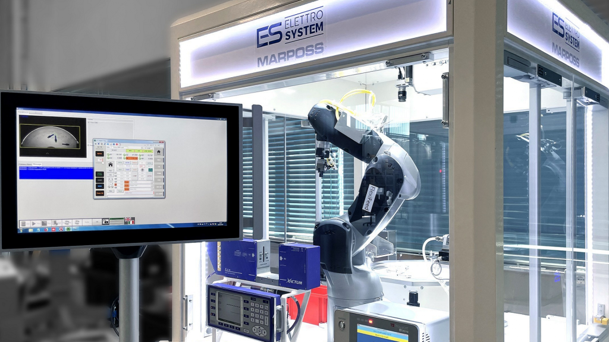Click the green progress bar near the flags
Image resolution: width=609 pixels, height=342 pixels.
[117, 220]
